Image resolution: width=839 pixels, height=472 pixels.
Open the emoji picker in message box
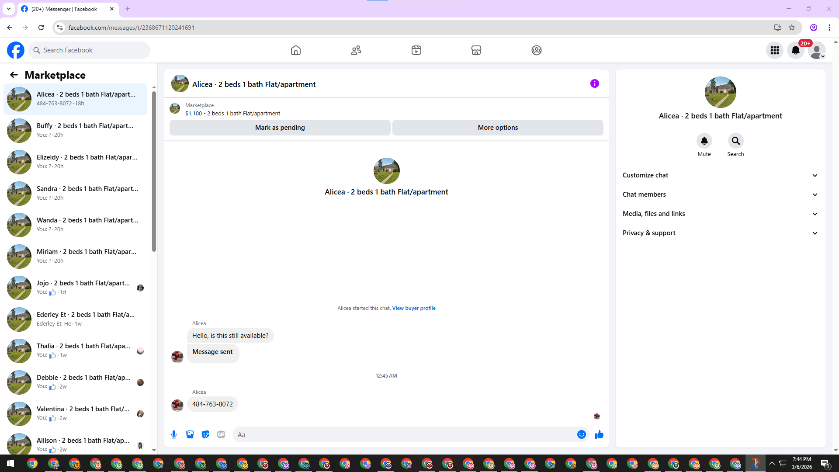point(581,434)
